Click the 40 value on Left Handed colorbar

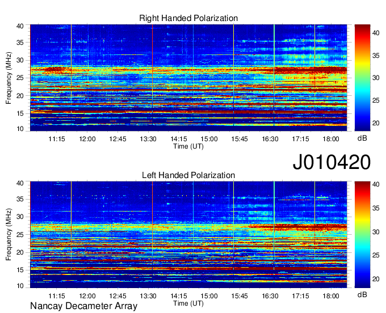click(x=376, y=184)
